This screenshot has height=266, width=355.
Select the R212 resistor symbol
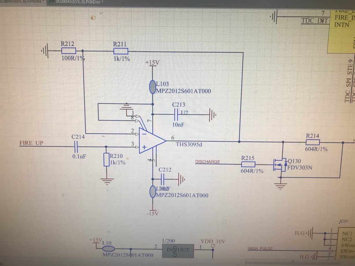(x=69, y=51)
